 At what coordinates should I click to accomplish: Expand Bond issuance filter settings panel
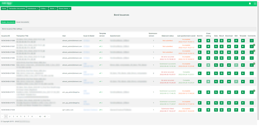tap(12, 29)
